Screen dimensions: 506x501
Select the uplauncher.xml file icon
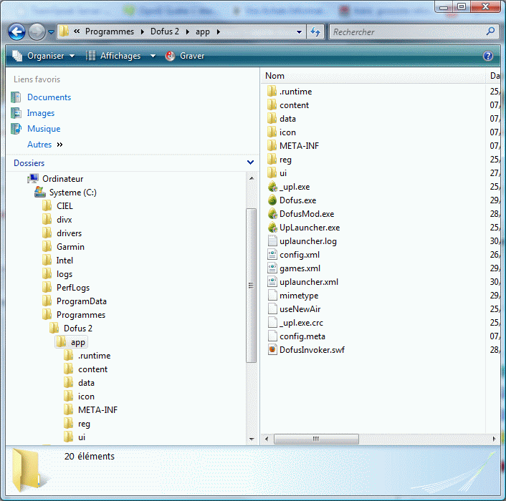pos(272,281)
